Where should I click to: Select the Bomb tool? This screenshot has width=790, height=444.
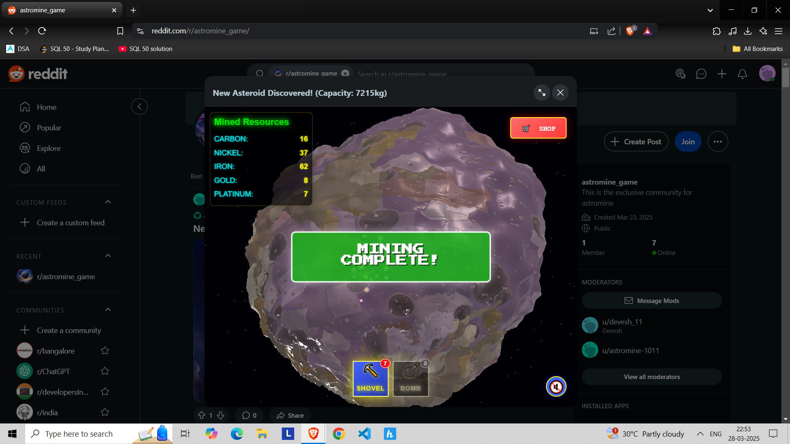410,379
